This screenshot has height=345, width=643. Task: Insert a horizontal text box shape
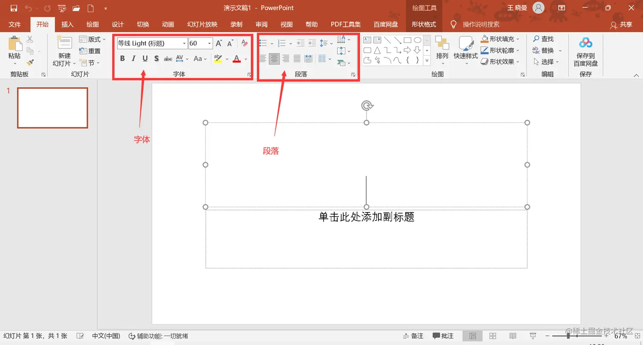coord(367,40)
